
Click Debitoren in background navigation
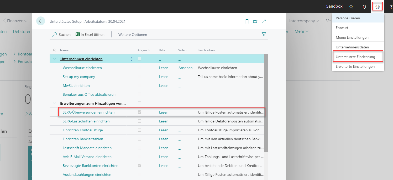(22, 31)
